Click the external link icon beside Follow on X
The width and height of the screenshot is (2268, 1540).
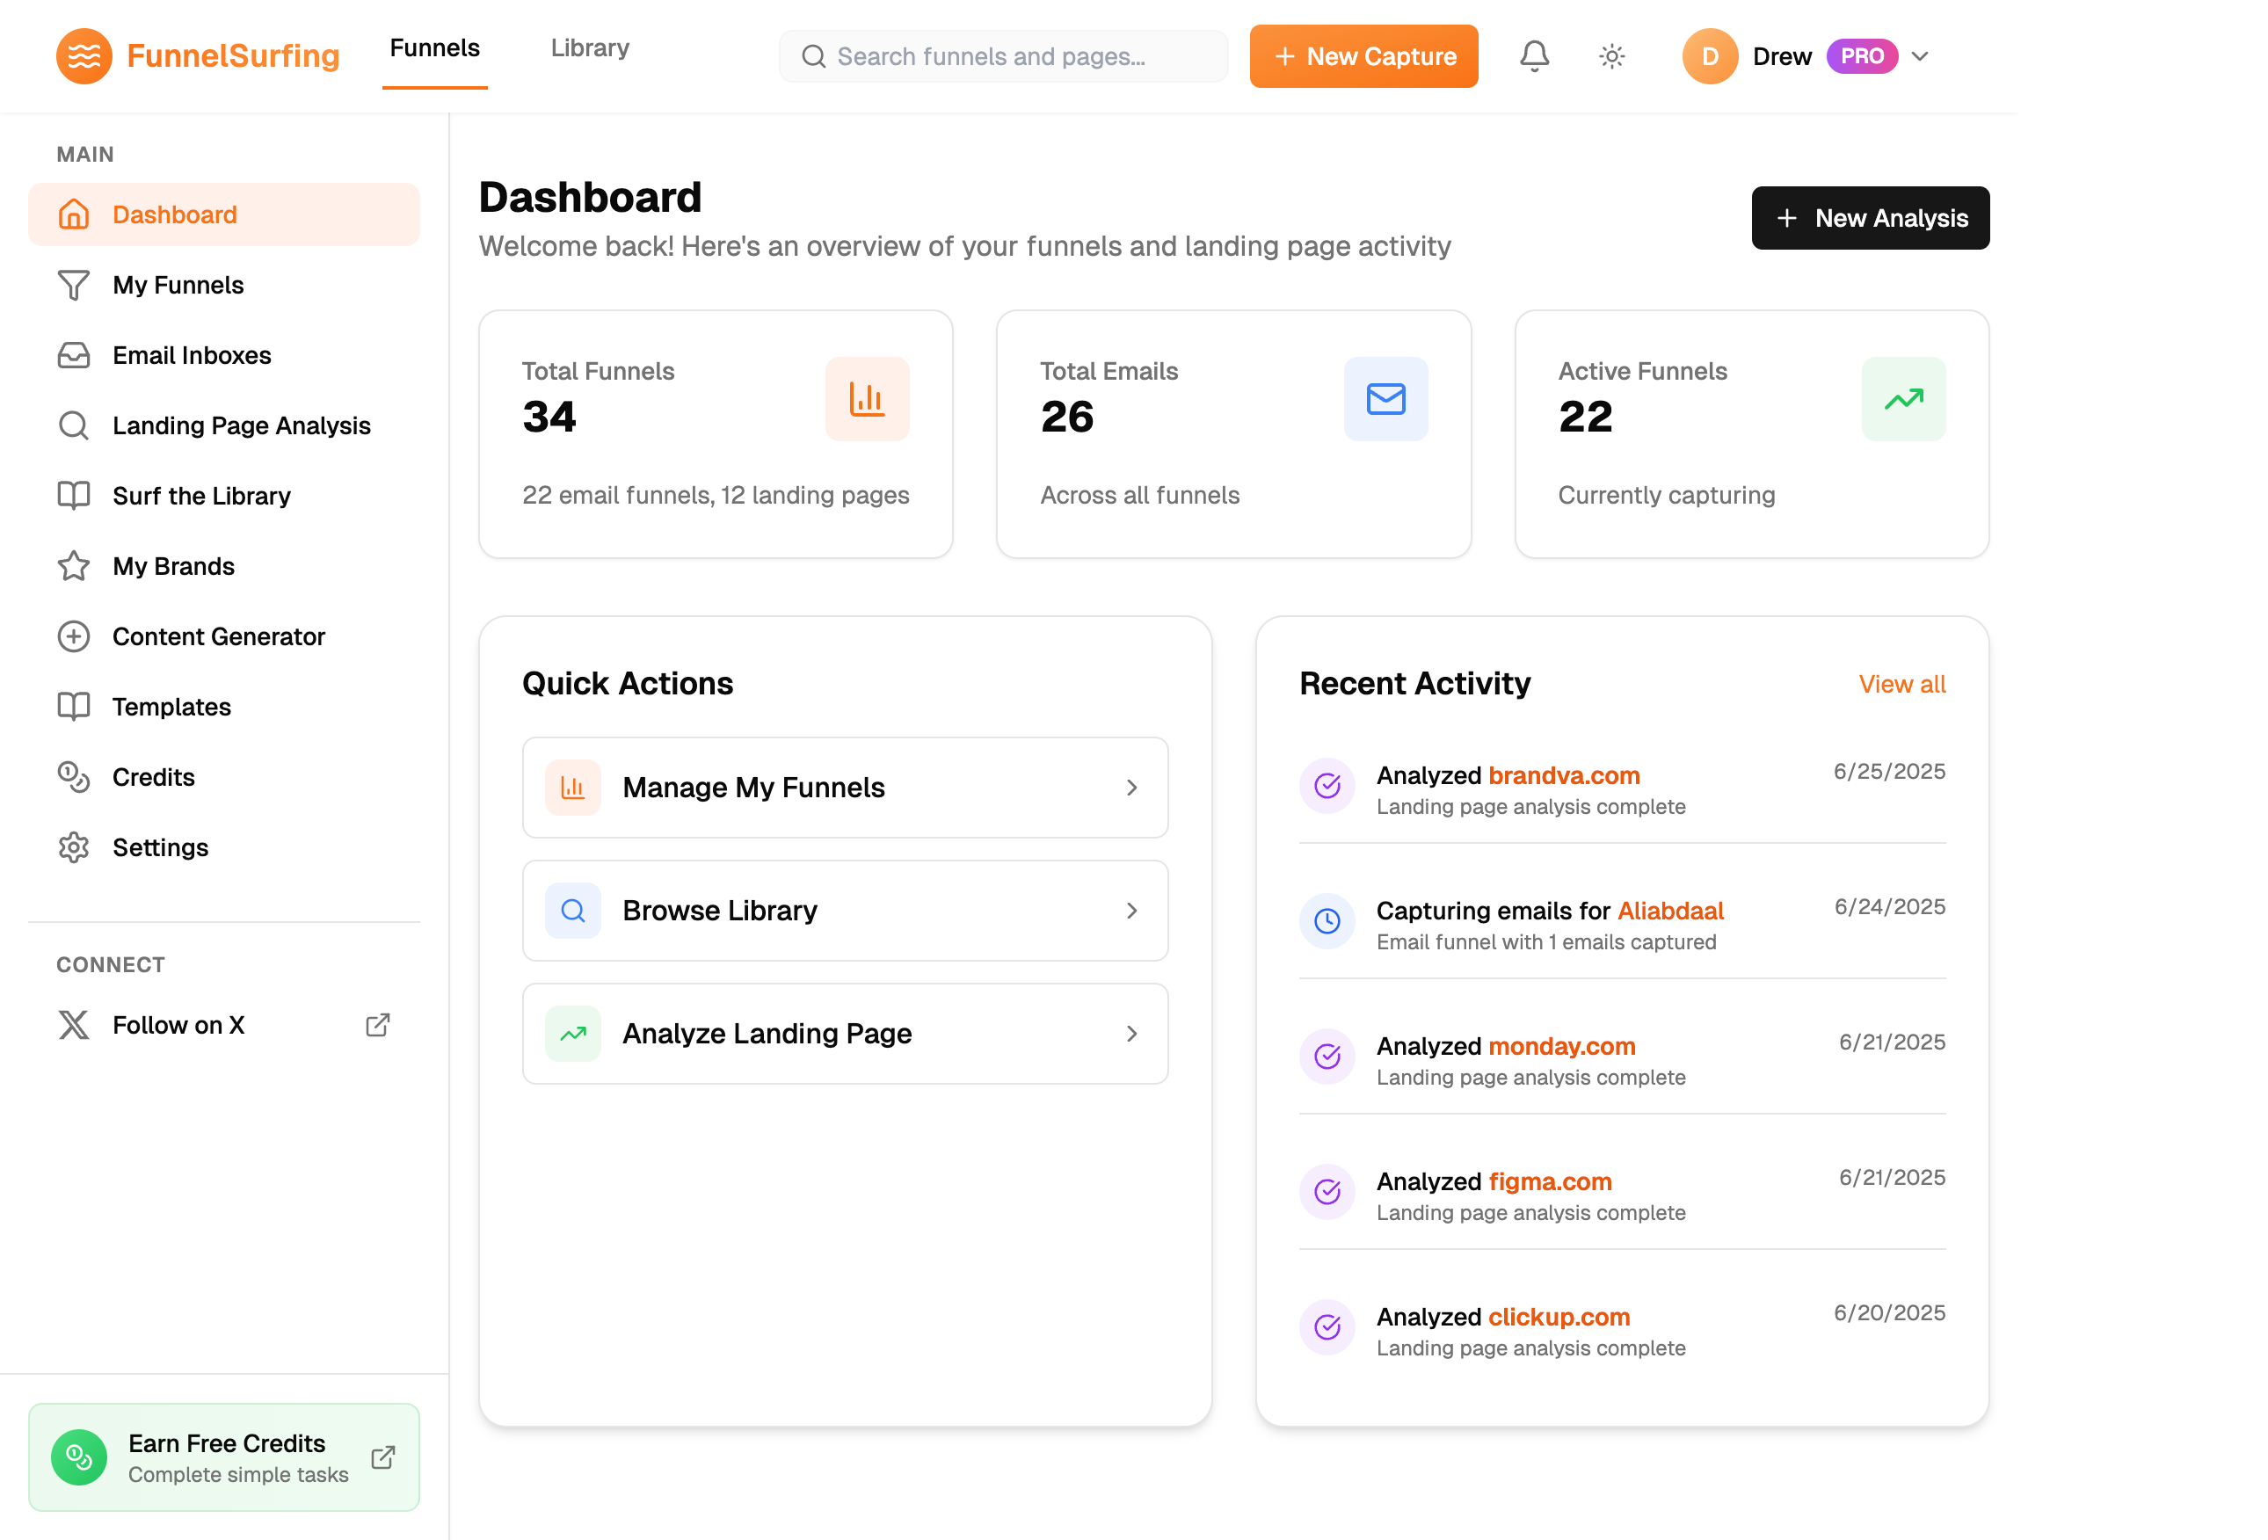379,1024
